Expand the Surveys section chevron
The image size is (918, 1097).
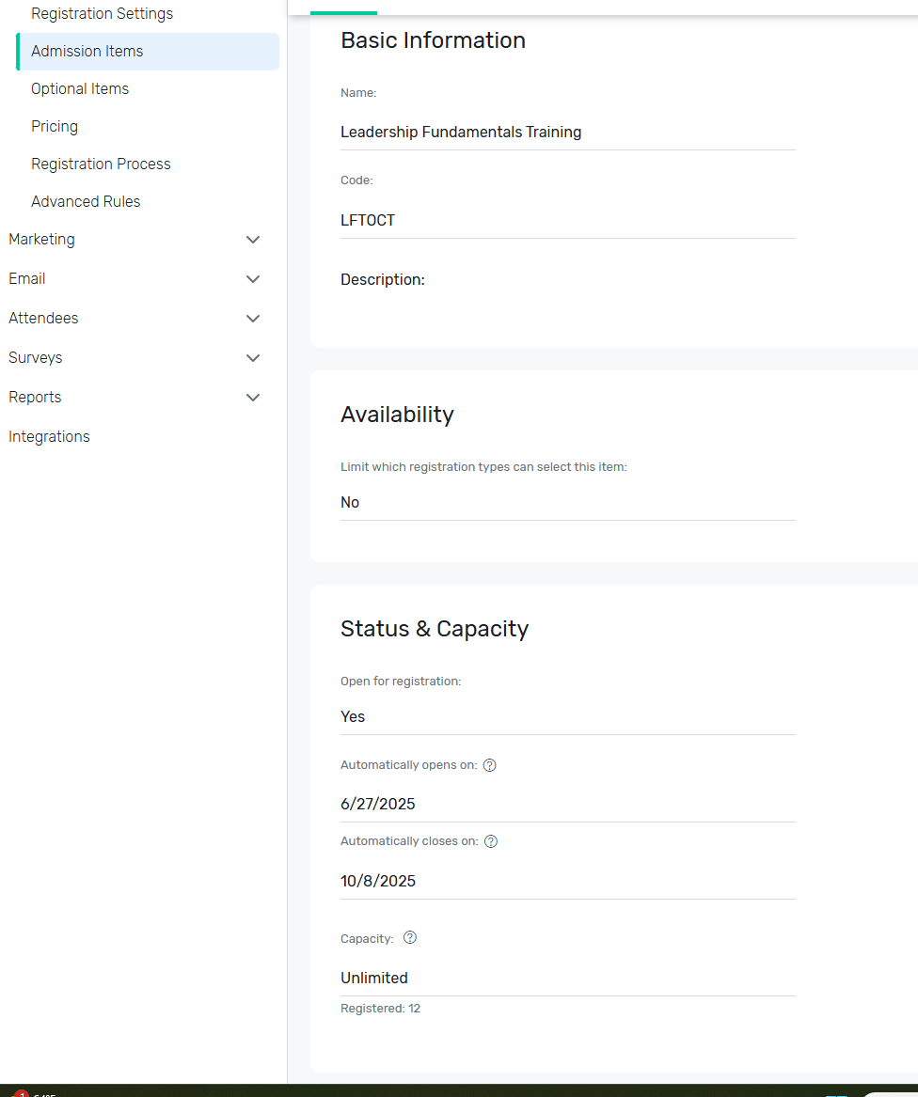[x=253, y=358]
